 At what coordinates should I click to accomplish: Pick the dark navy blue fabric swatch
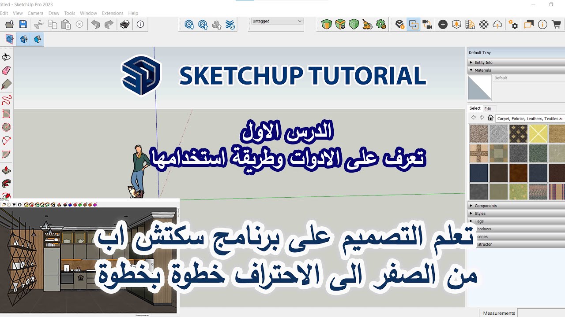(479, 173)
